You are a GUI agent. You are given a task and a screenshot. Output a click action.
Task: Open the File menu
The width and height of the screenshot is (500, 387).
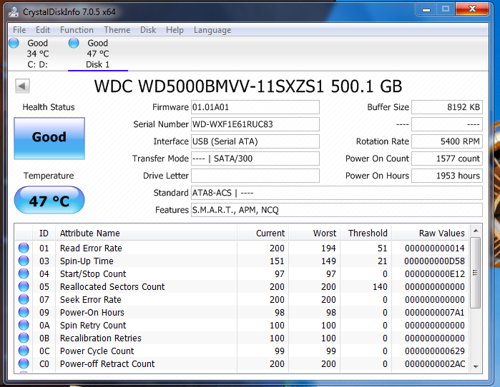[x=19, y=30]
